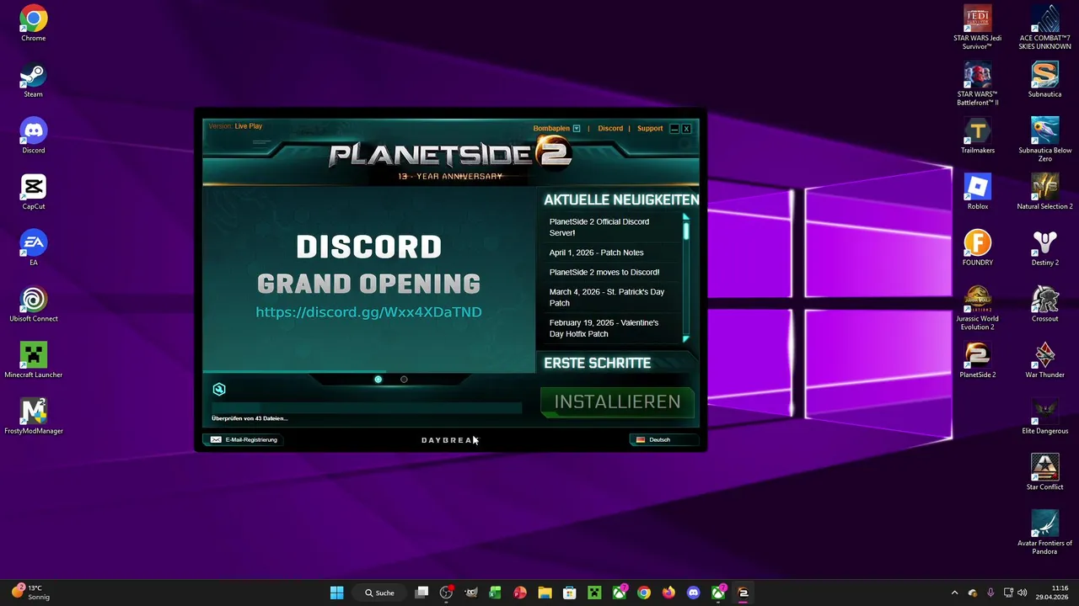This screenshot has height=606, width=1079.
Task: Click the AKTUELLE NEUIGKEITEN section header
Action: click(x=621, y=200)
